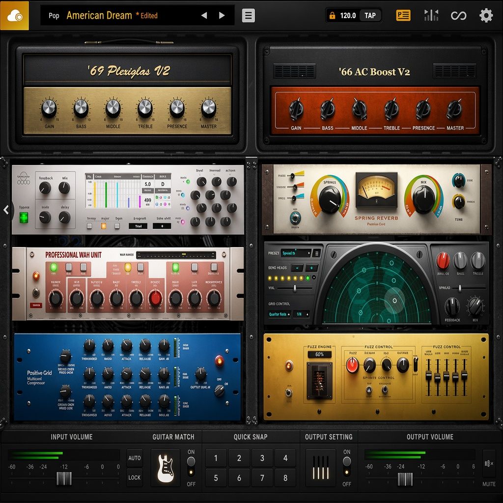Select Quick Snap slot 5
Image resolution: width=503 pixels, height=503 pixels.
(216, 478)
